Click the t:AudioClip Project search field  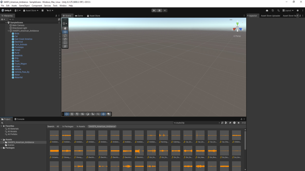click(x=197, y=123)
